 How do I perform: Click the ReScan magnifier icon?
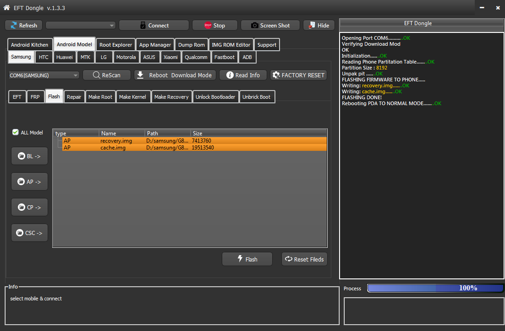[96, 75]
